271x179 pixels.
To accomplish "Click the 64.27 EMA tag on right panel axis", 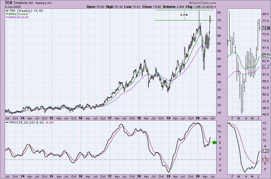I will pos(266,56).
